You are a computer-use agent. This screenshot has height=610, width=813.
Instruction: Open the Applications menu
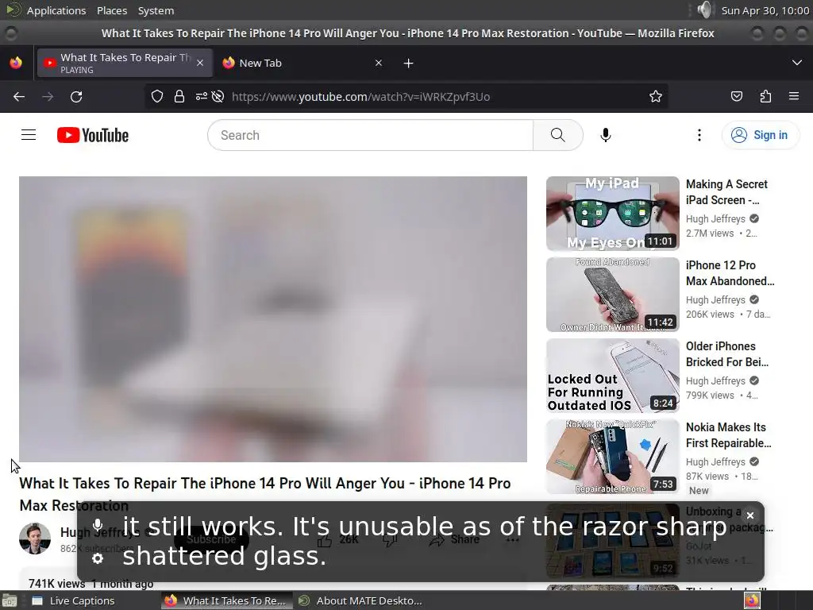click(x=56, y=10)
